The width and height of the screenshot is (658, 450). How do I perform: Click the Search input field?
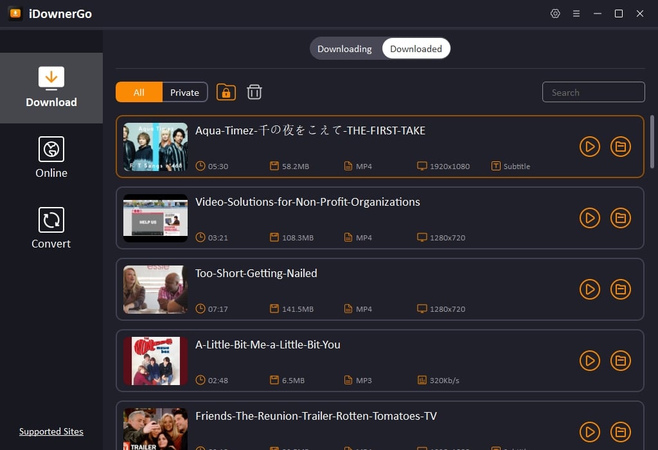click(x=593, y=92)
